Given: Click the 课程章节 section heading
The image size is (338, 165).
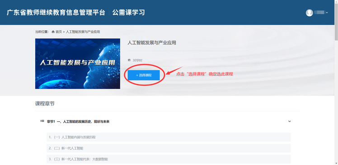Looking at the screenshot, I should pyautogui.click(x=45, y=104).
